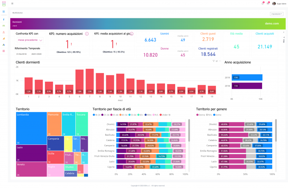
Task: Show info for KPI numero acquisizioni
Action: [87, 34]
